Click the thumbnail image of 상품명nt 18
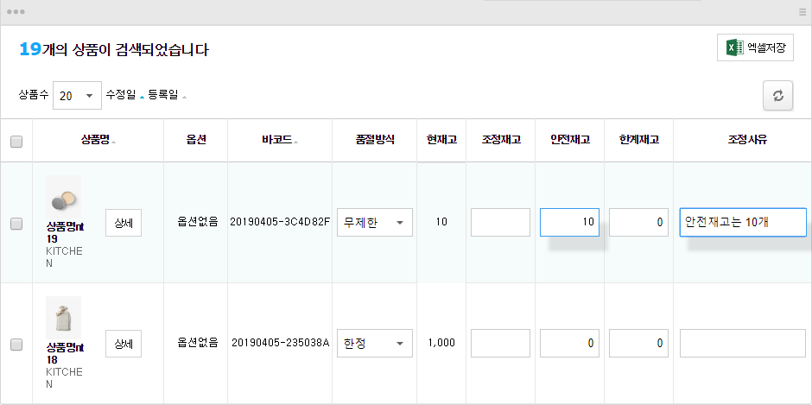Image resolution: width=812 pixels, height=405 pixels. pos(64,318)
